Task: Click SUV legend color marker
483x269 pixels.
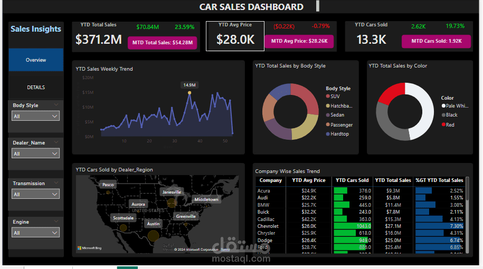Action: pos(328,97)
